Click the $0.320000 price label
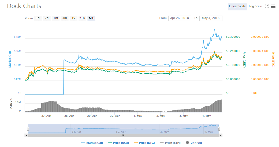 (x=233, y=37)
